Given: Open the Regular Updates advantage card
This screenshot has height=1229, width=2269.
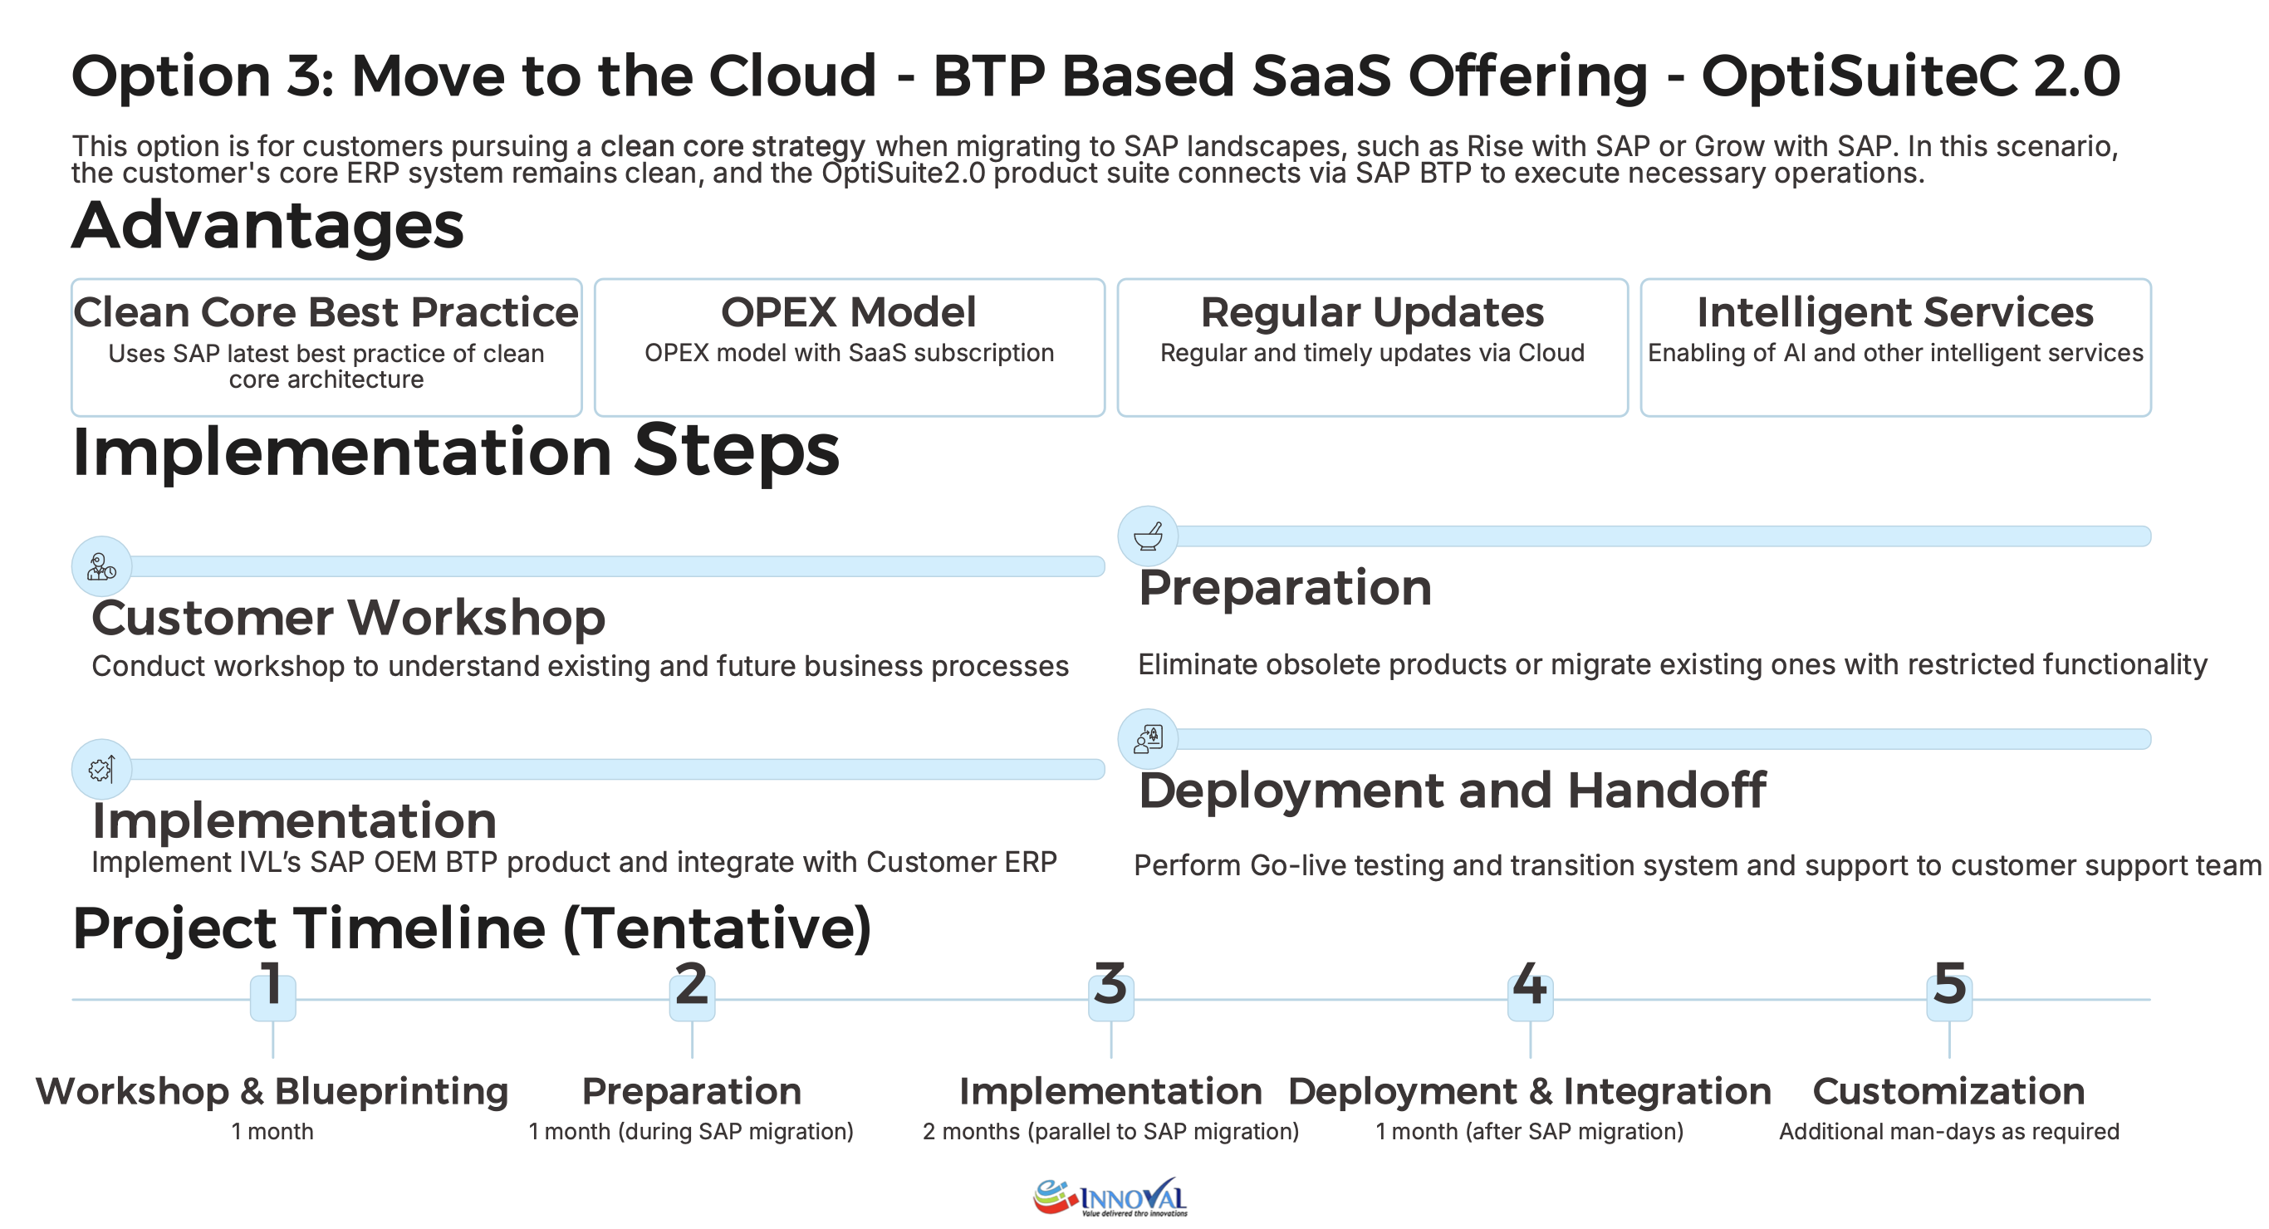Looking at the screenshot, I should tap(1372, 347).
